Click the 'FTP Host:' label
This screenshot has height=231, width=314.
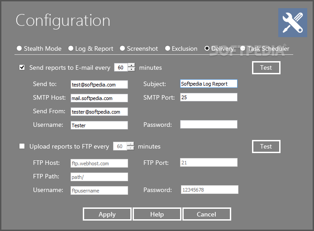(46, 163)
